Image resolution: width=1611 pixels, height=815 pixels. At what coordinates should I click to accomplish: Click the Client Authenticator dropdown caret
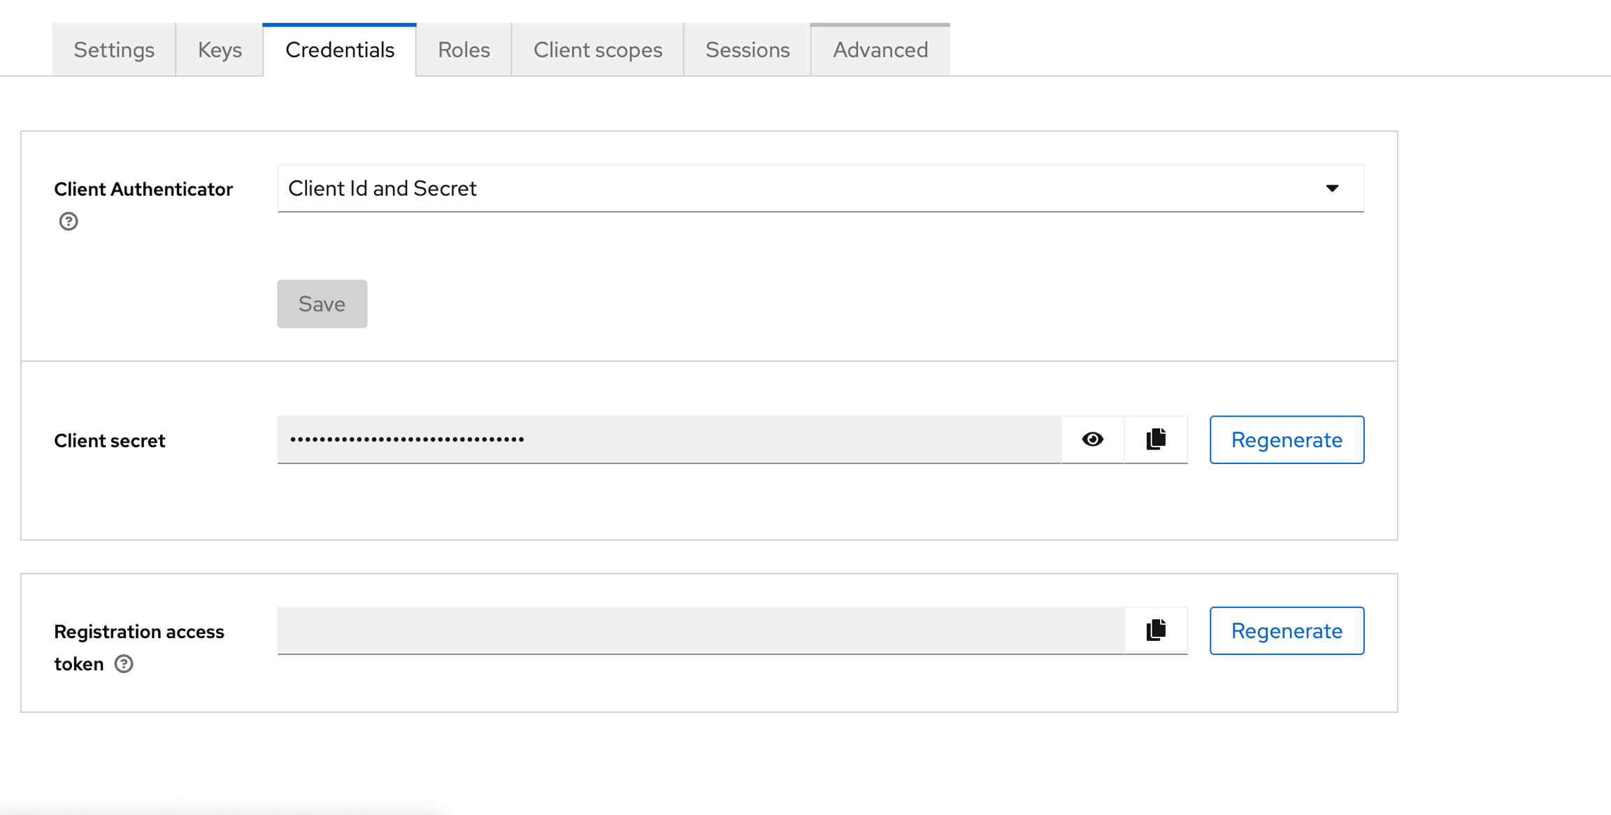click(1332, 188)
